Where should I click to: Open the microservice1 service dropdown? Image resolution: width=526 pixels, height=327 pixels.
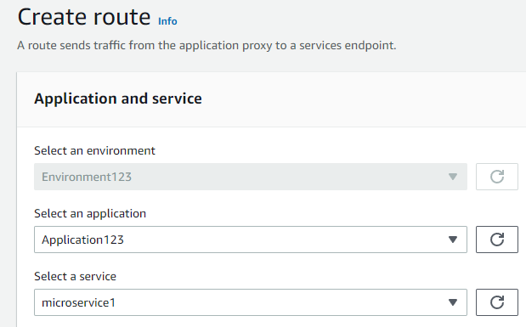click(x=251, y=302)
